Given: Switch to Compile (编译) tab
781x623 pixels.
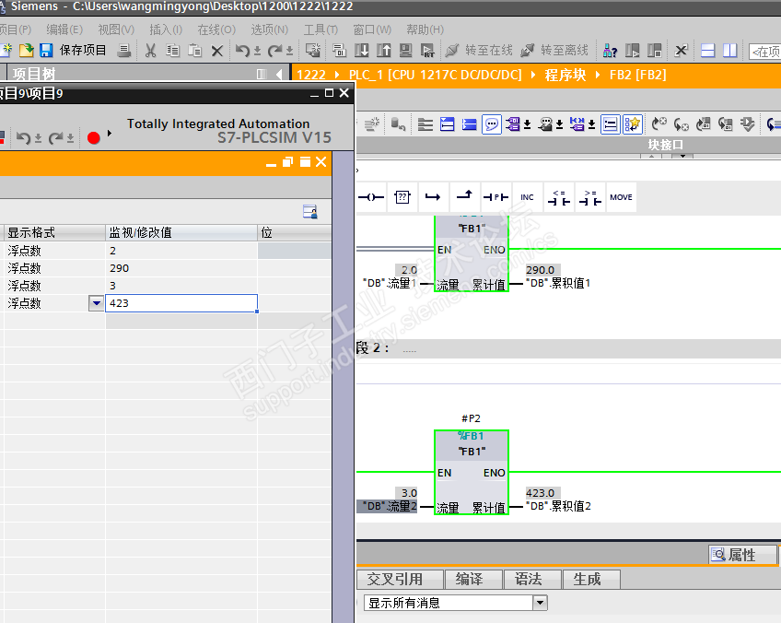Looking at the screenshot, I should [473, 579].
